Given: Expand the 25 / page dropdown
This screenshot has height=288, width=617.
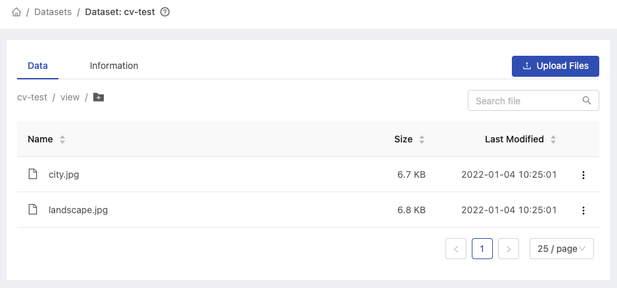Looking at the screenshot, I should click(x=562, y=249).
